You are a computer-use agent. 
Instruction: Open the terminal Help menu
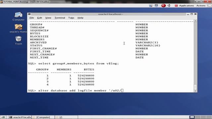coord(80,18)
